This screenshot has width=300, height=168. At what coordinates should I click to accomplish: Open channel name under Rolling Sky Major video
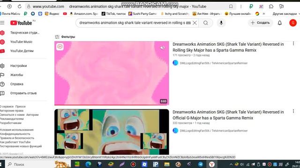pyautogui.click(x=214, y=63)
